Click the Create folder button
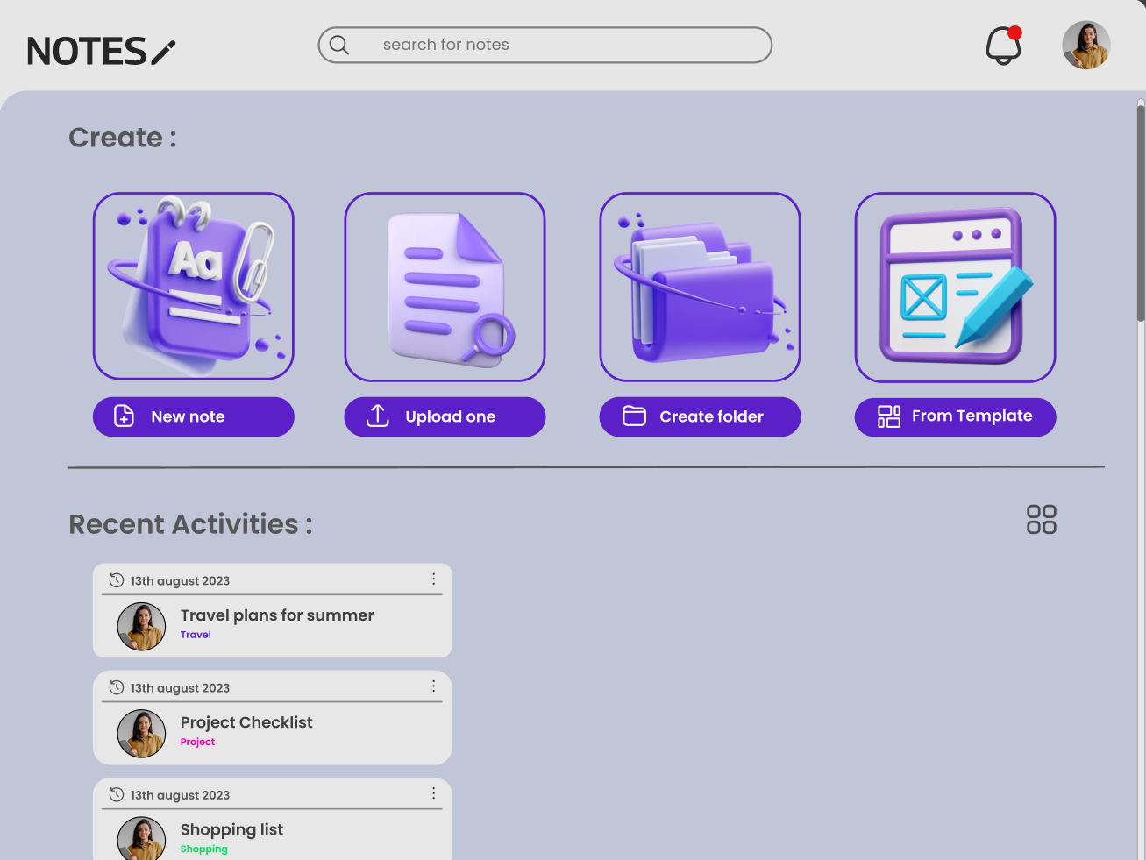1146x860 pixels. (x=701, y=416)
